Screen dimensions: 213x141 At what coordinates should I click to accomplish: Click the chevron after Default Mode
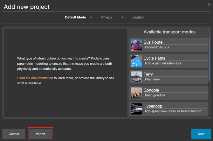coord(91,18)
